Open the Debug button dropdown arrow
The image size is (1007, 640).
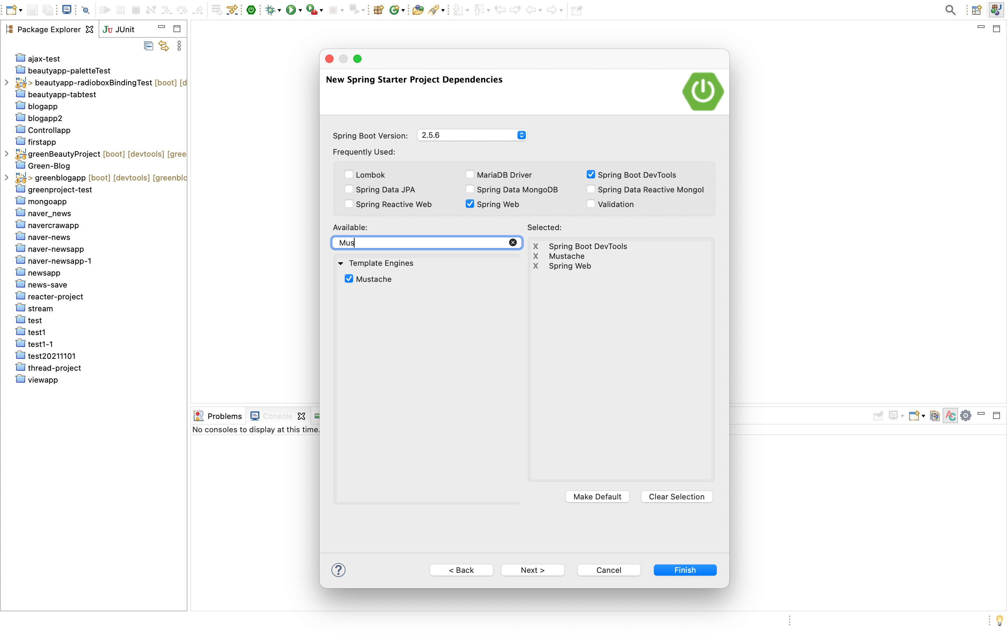279,10
